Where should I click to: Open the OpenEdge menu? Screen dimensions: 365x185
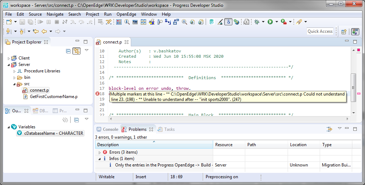[x=127, y=14]
